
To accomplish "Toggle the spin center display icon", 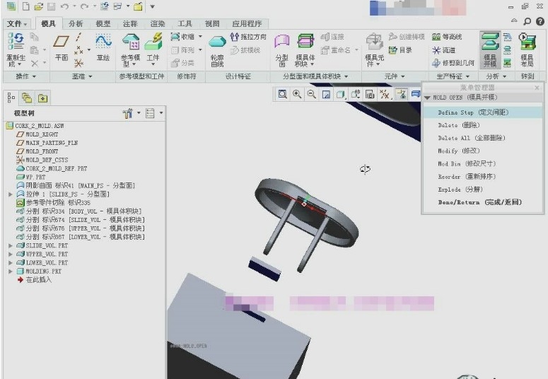I will click(402, 94).
